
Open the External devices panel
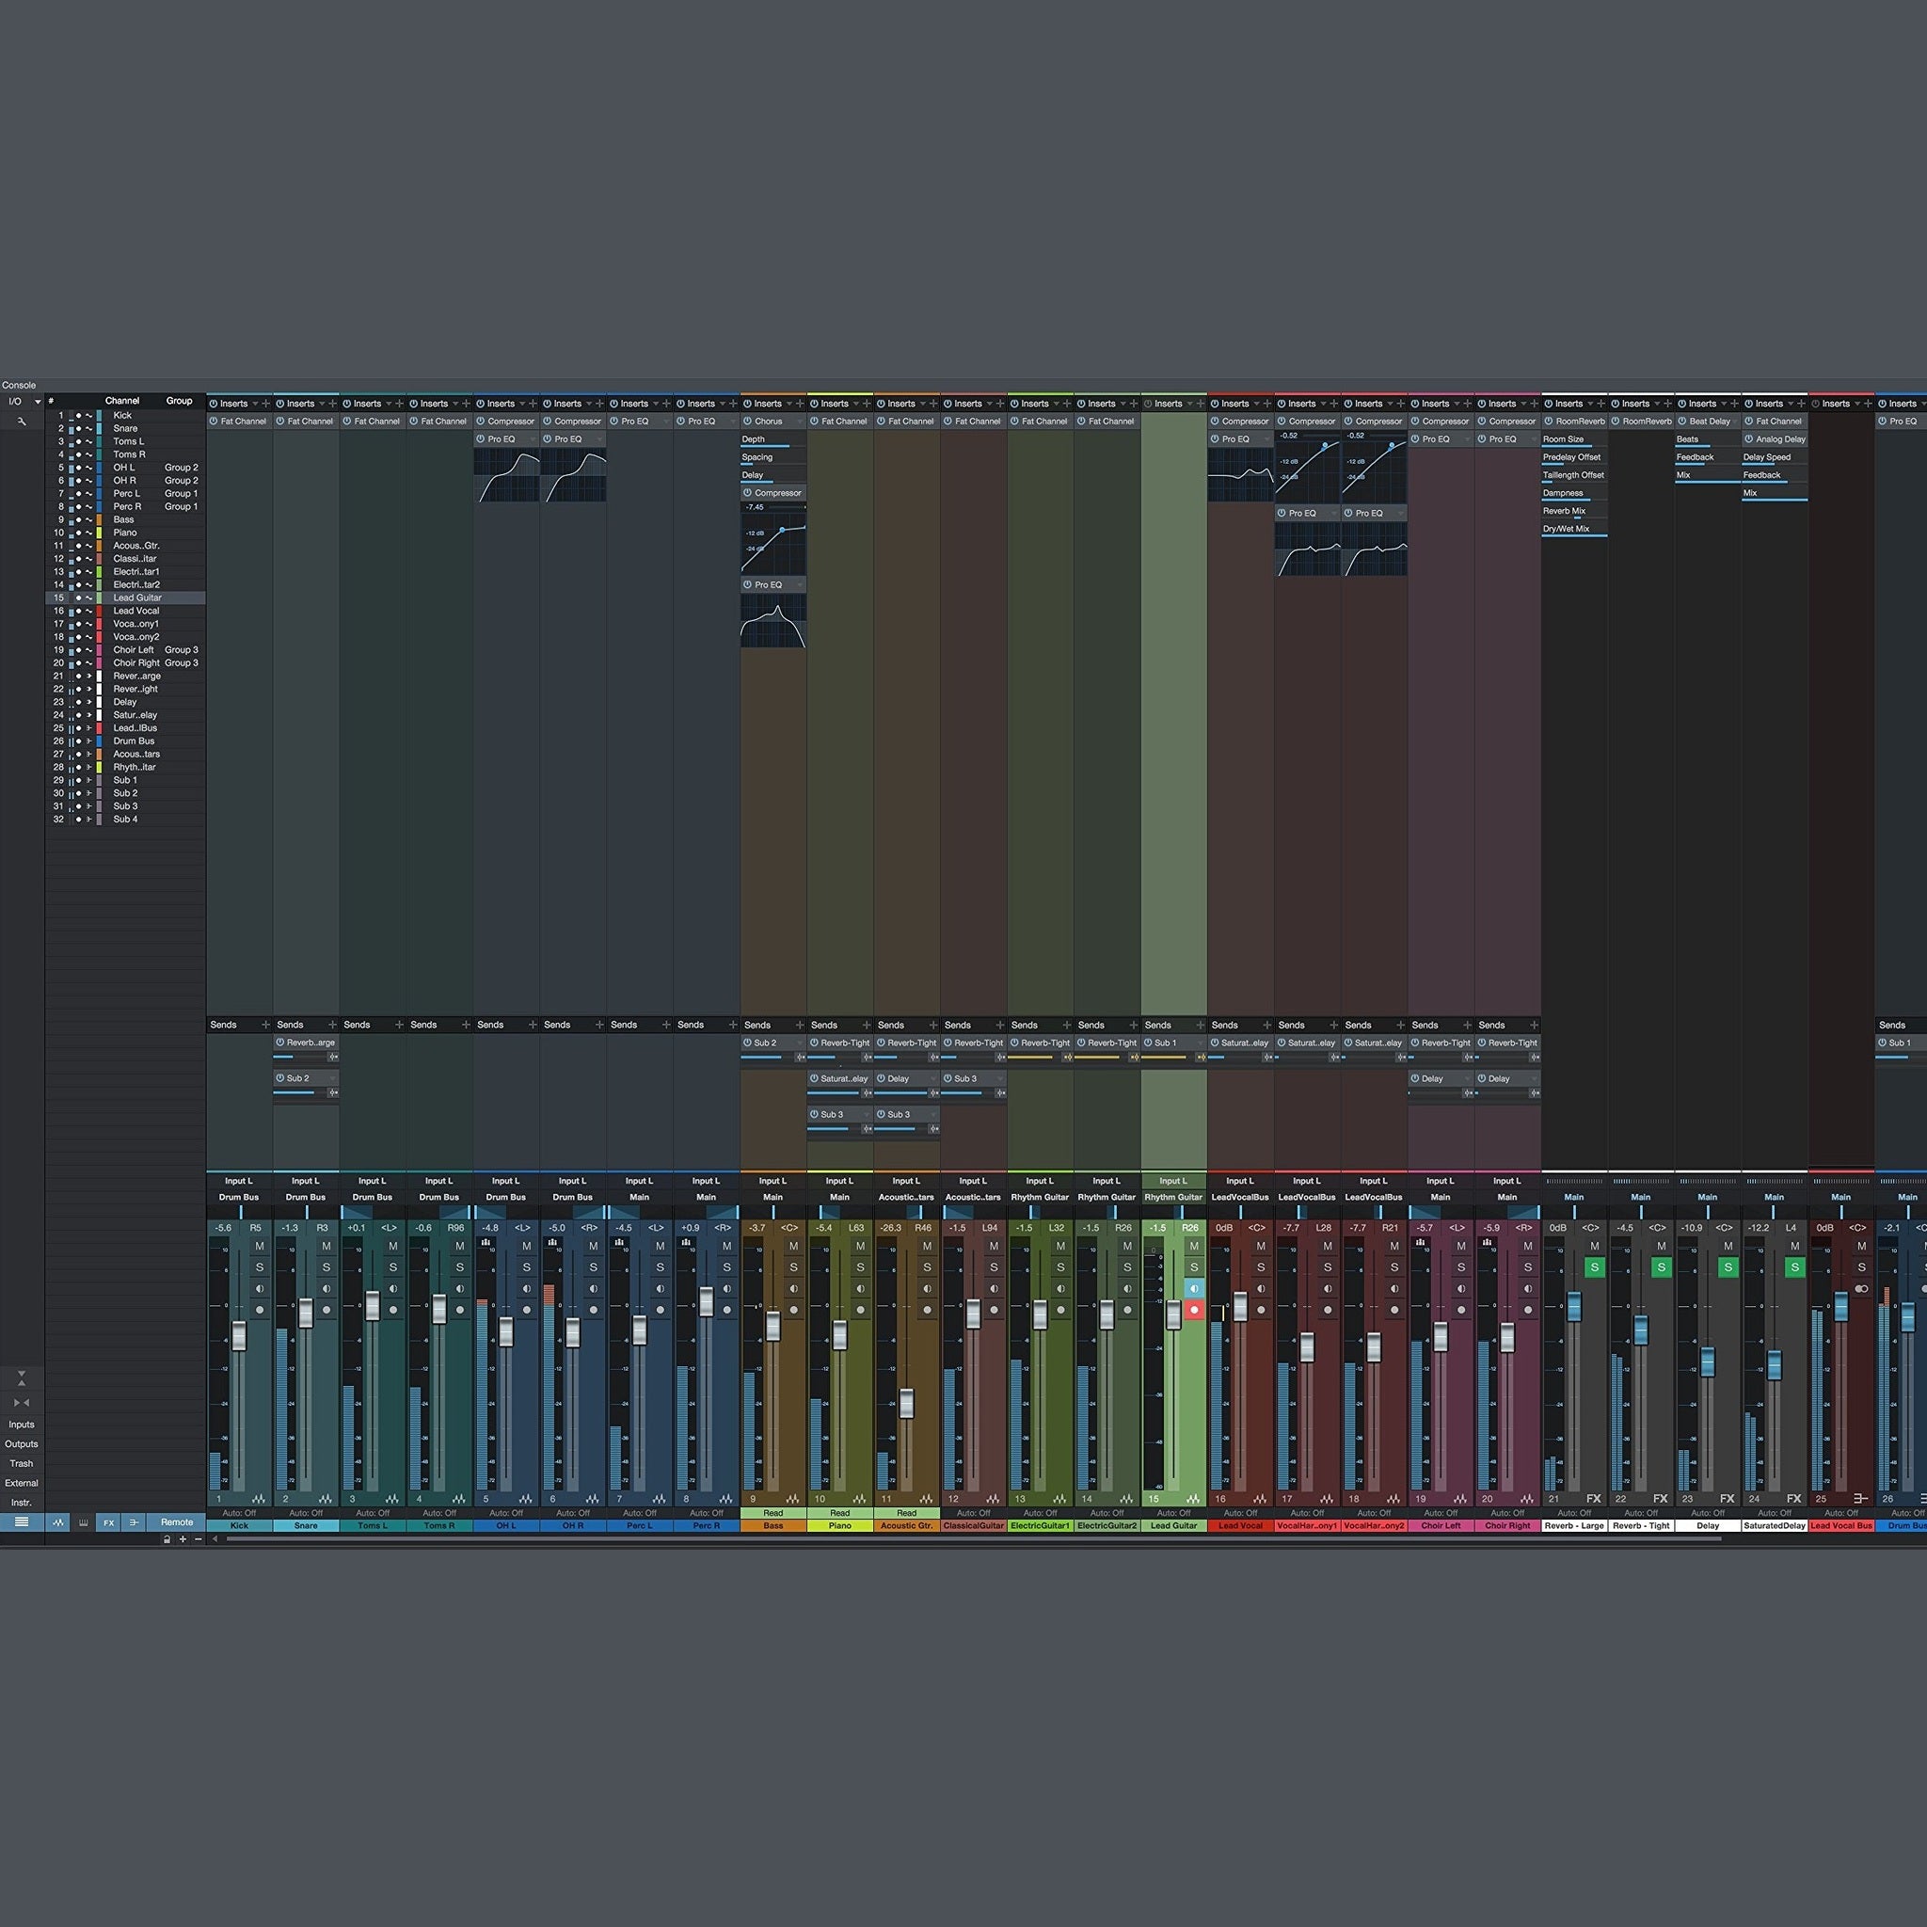[21, 1483]
